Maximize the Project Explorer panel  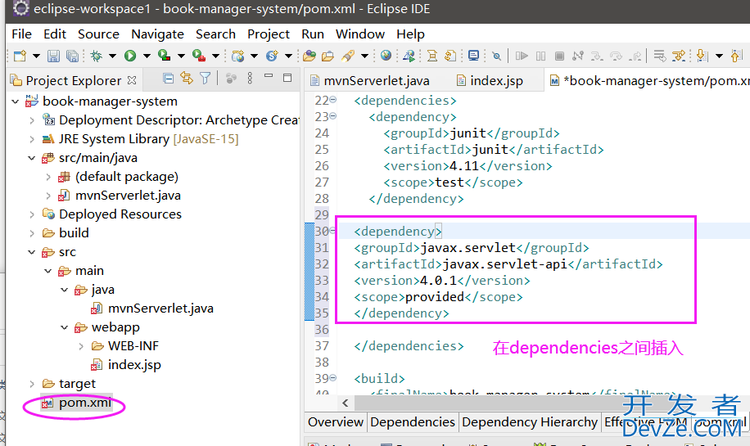[287, 78]
